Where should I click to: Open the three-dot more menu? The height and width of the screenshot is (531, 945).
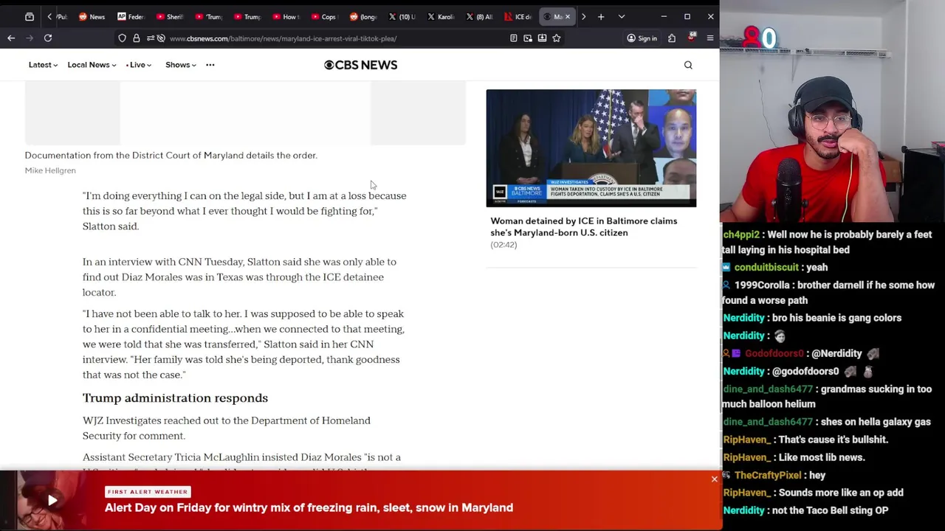(x=210, y=65)
